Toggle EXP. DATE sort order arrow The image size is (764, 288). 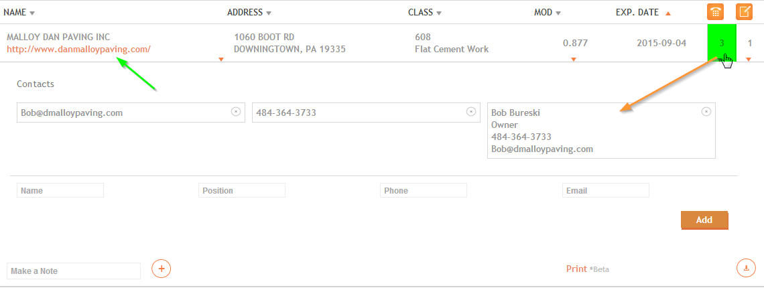(x=668, y=13)
